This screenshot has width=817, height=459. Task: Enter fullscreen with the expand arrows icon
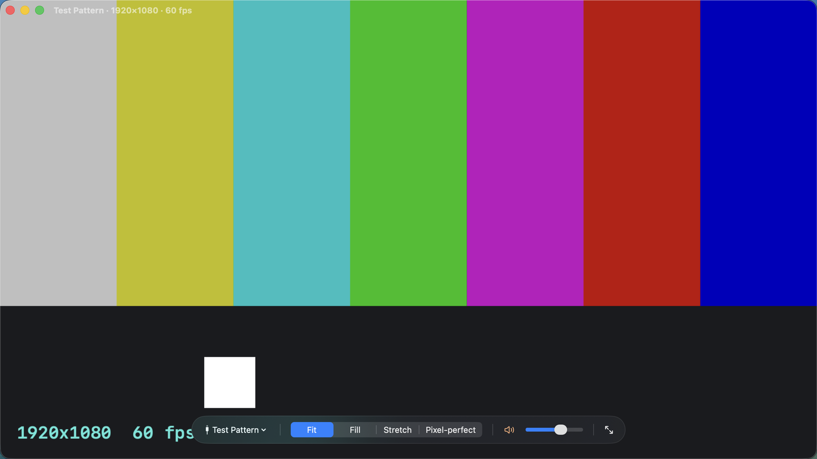click(609, 430)
